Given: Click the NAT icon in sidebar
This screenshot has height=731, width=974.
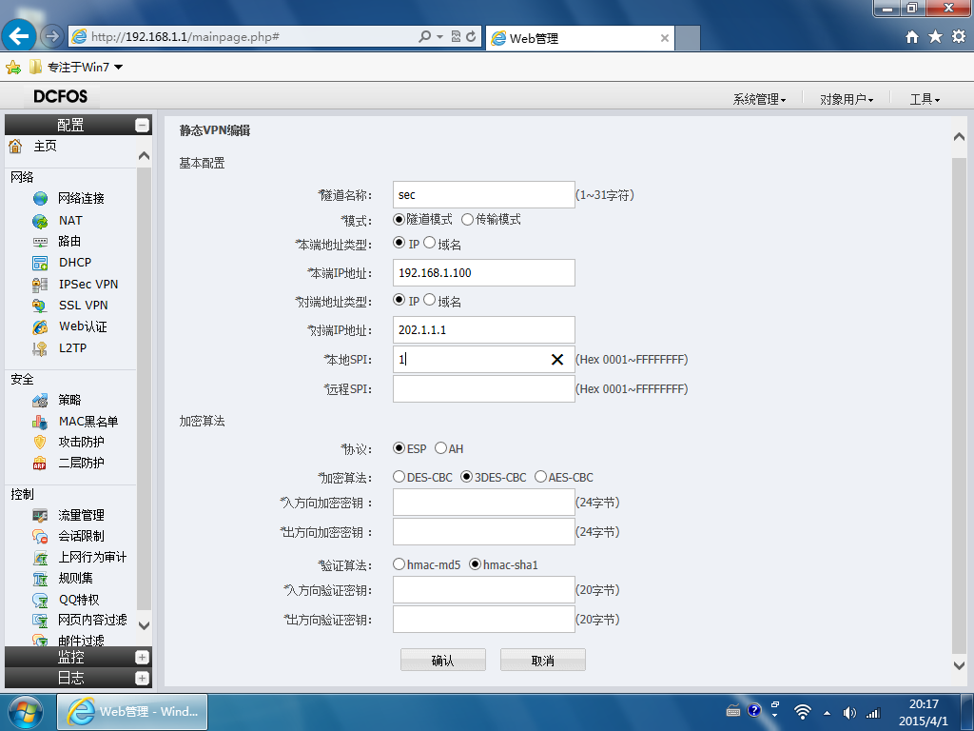Looking at the screenshot, I should click(x=40, y=221).
